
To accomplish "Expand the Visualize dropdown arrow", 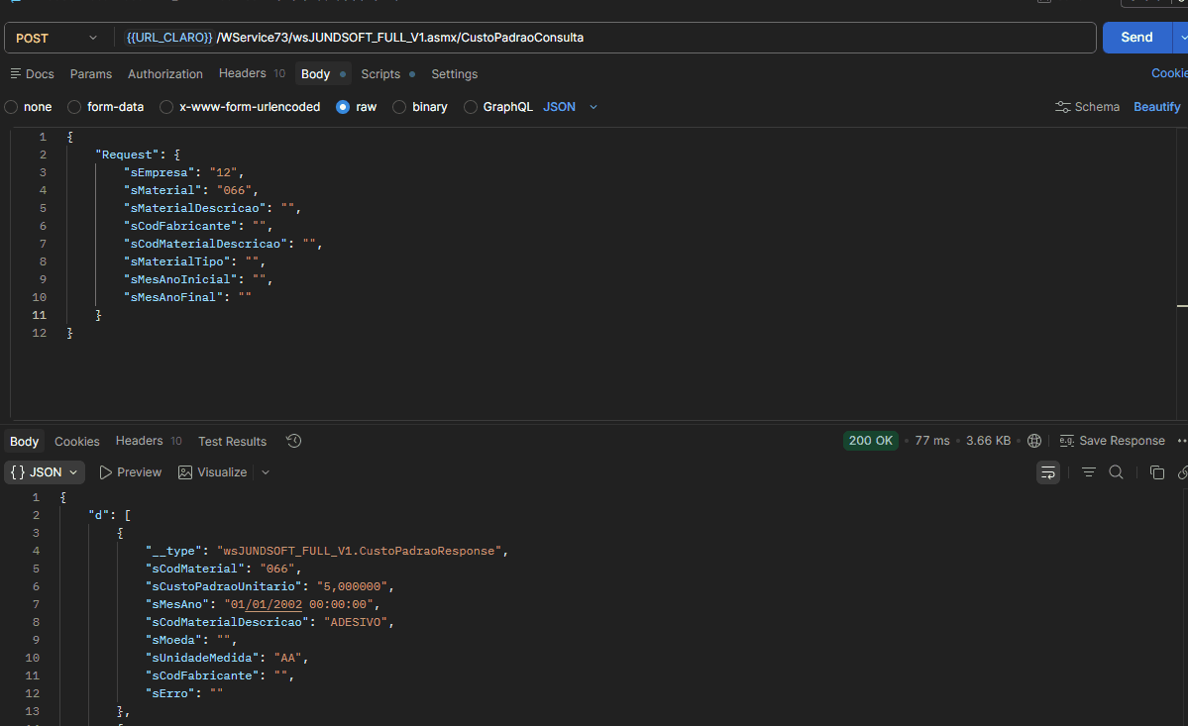I will 266,472.
